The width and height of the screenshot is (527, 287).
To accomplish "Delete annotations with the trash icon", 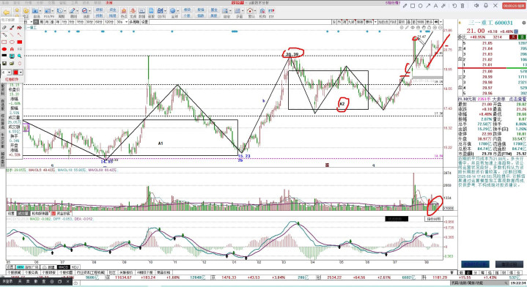I will click(462, 6).
